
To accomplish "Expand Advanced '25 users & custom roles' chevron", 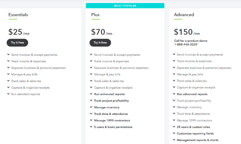I will [174, 127].
